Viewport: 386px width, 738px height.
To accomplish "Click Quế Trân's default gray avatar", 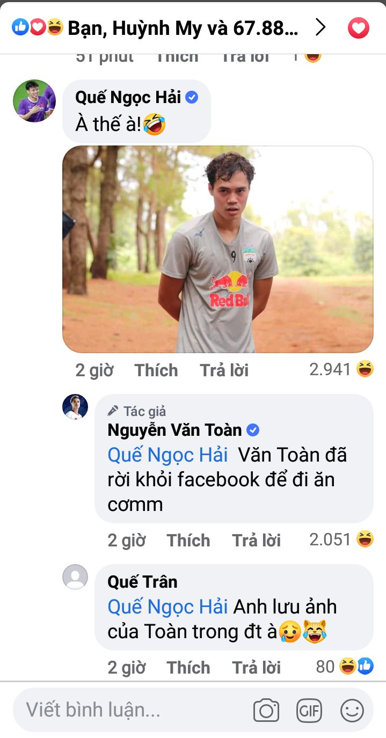I will click(75, 577).
